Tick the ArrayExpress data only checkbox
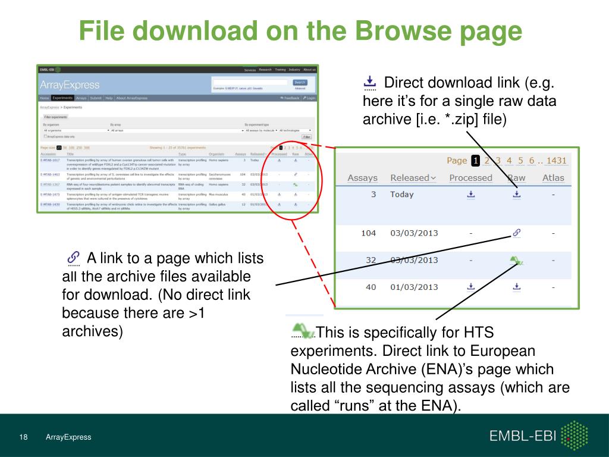 [x=45, y=136]
